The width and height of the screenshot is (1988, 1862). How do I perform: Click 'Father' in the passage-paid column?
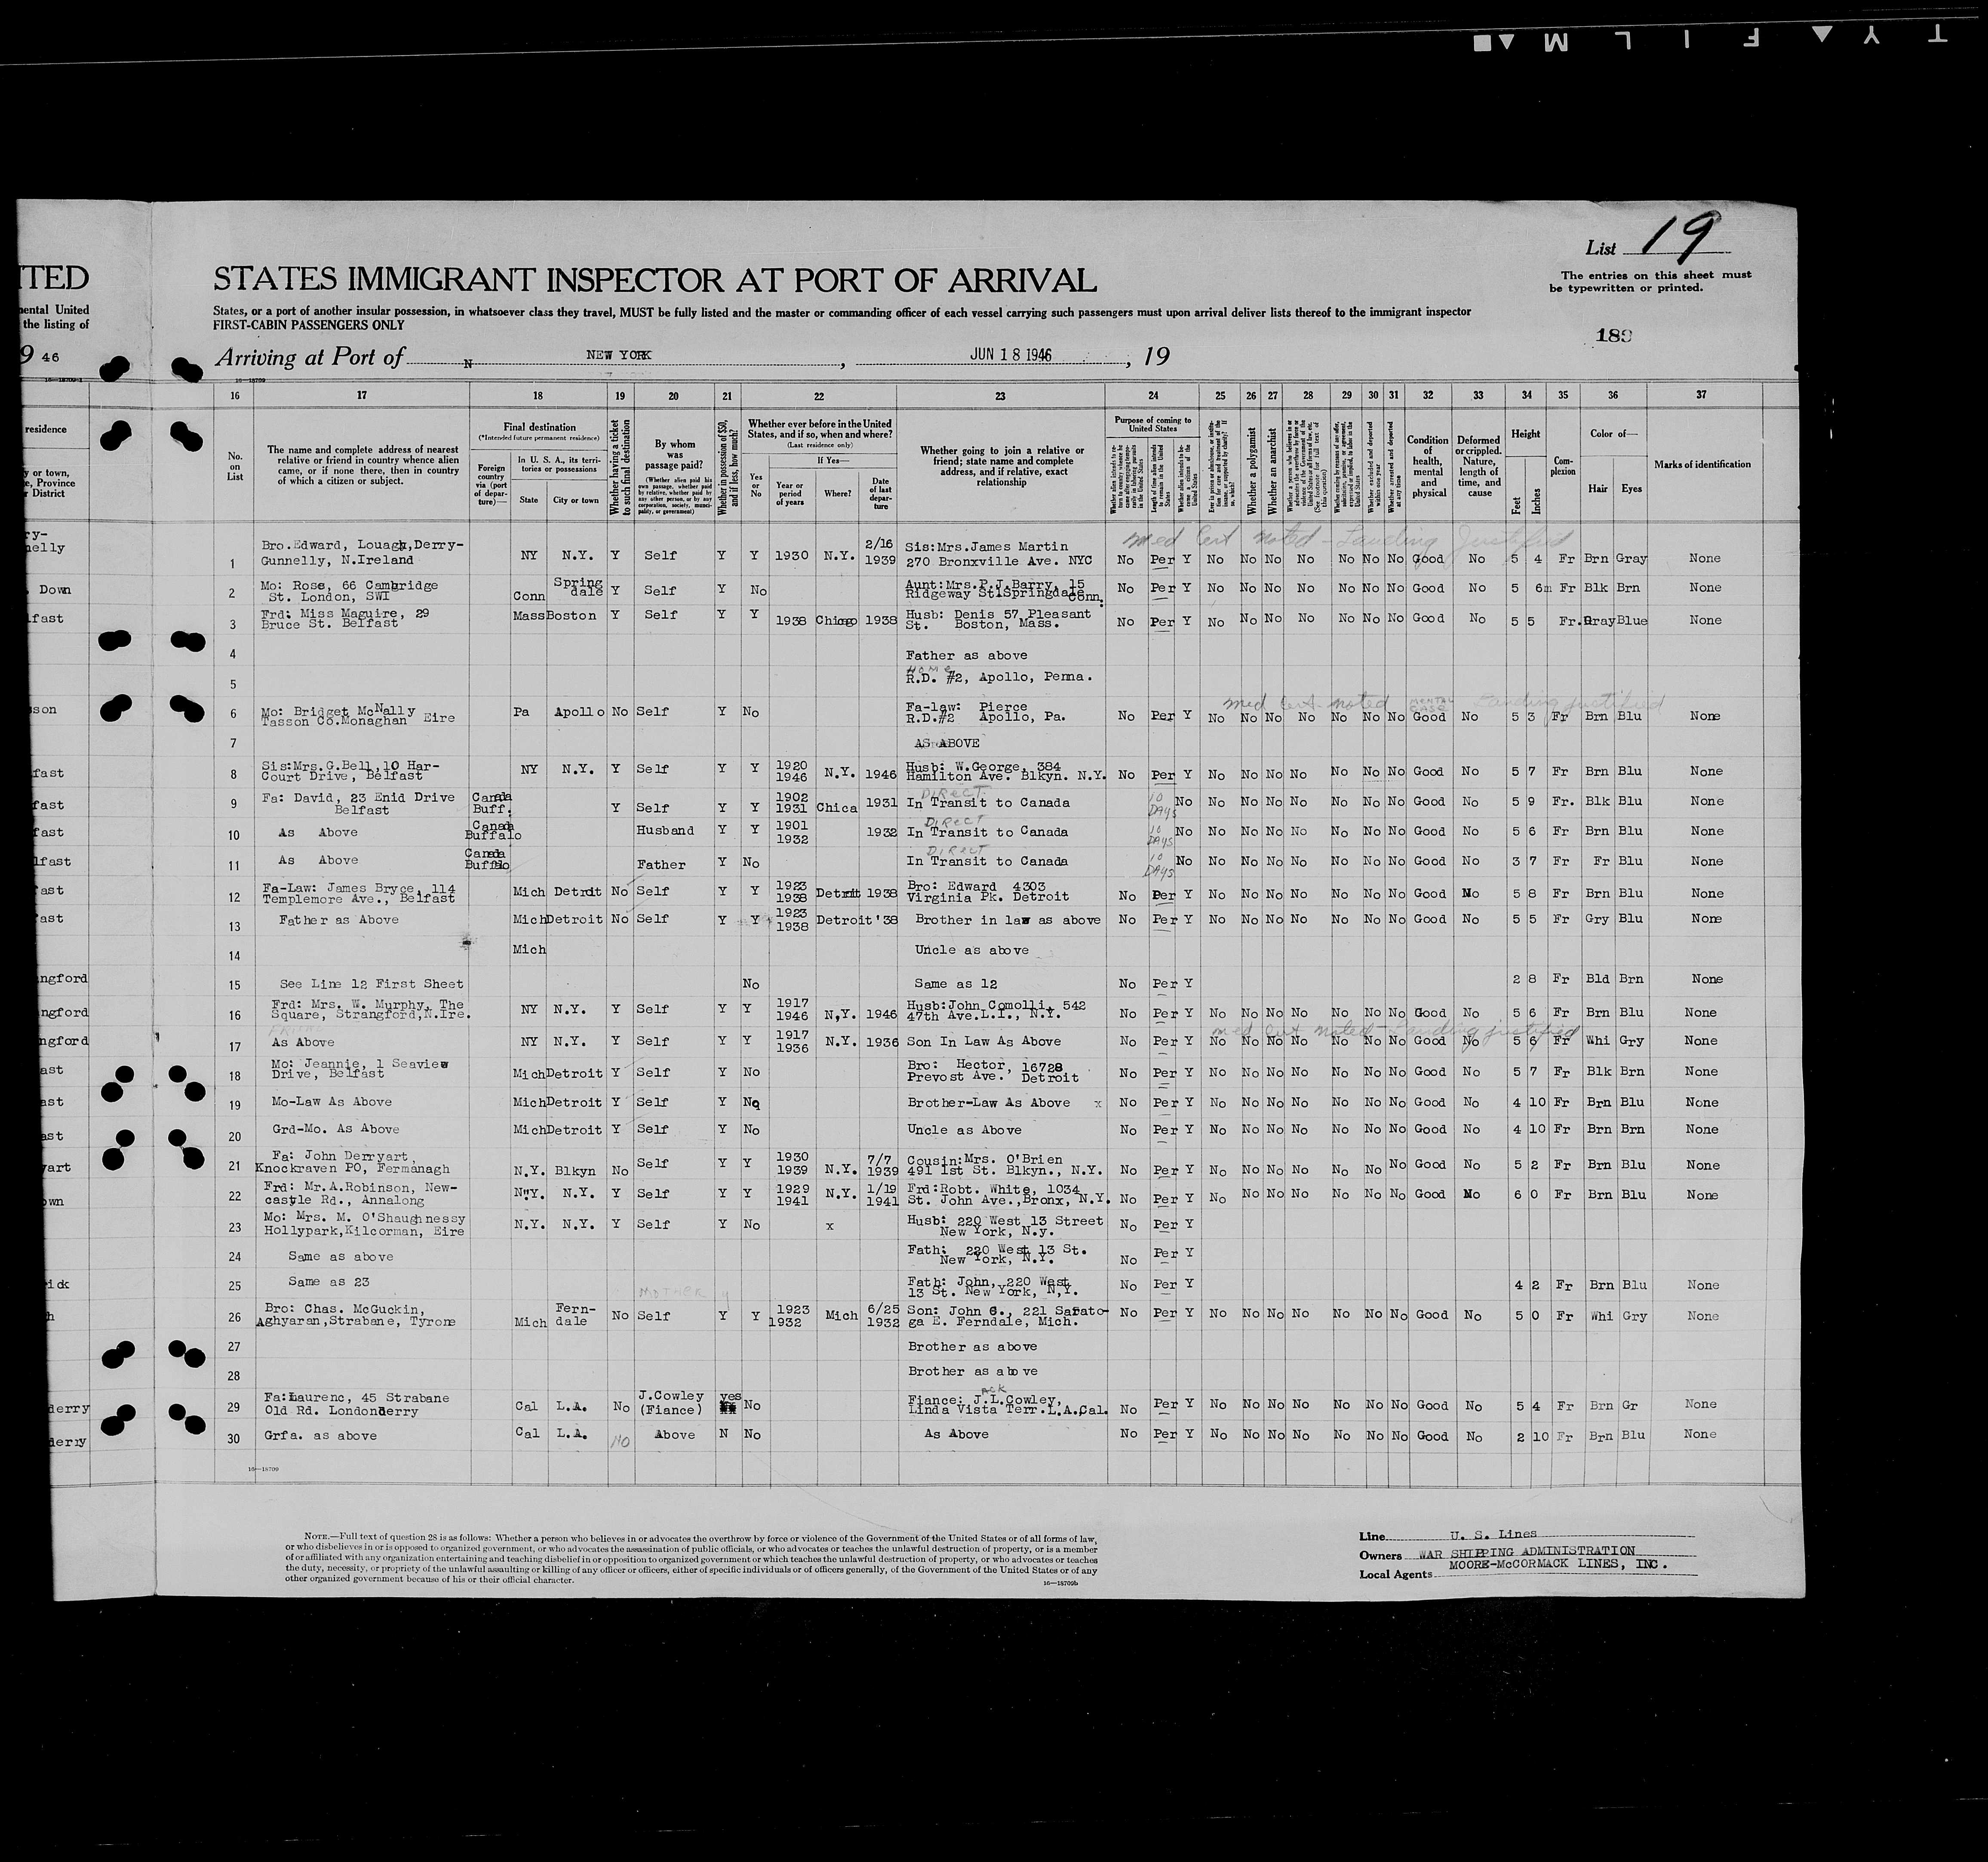coord(661,864)
